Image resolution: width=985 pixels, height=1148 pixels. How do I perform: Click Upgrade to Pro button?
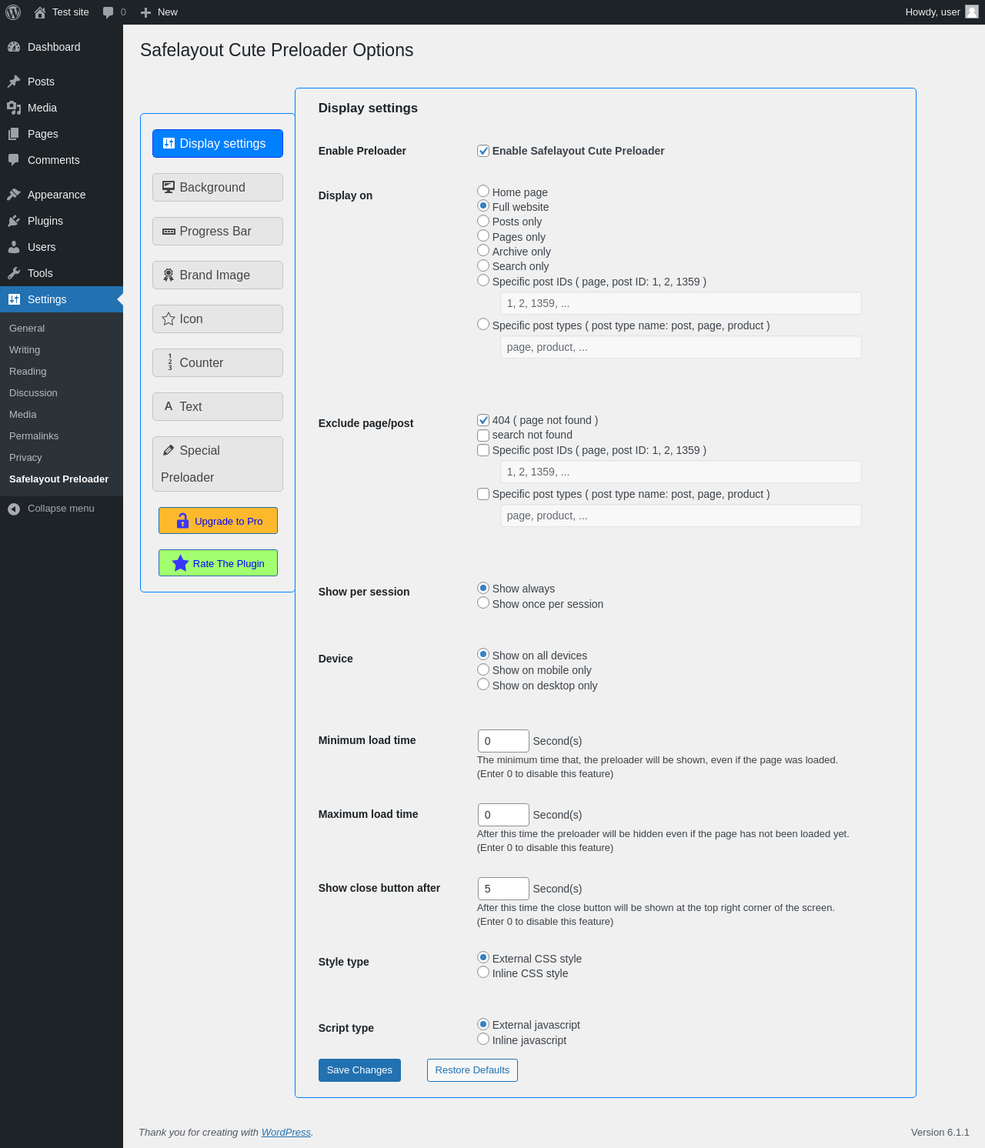(218, 521)
